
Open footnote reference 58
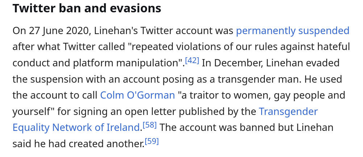150,125
